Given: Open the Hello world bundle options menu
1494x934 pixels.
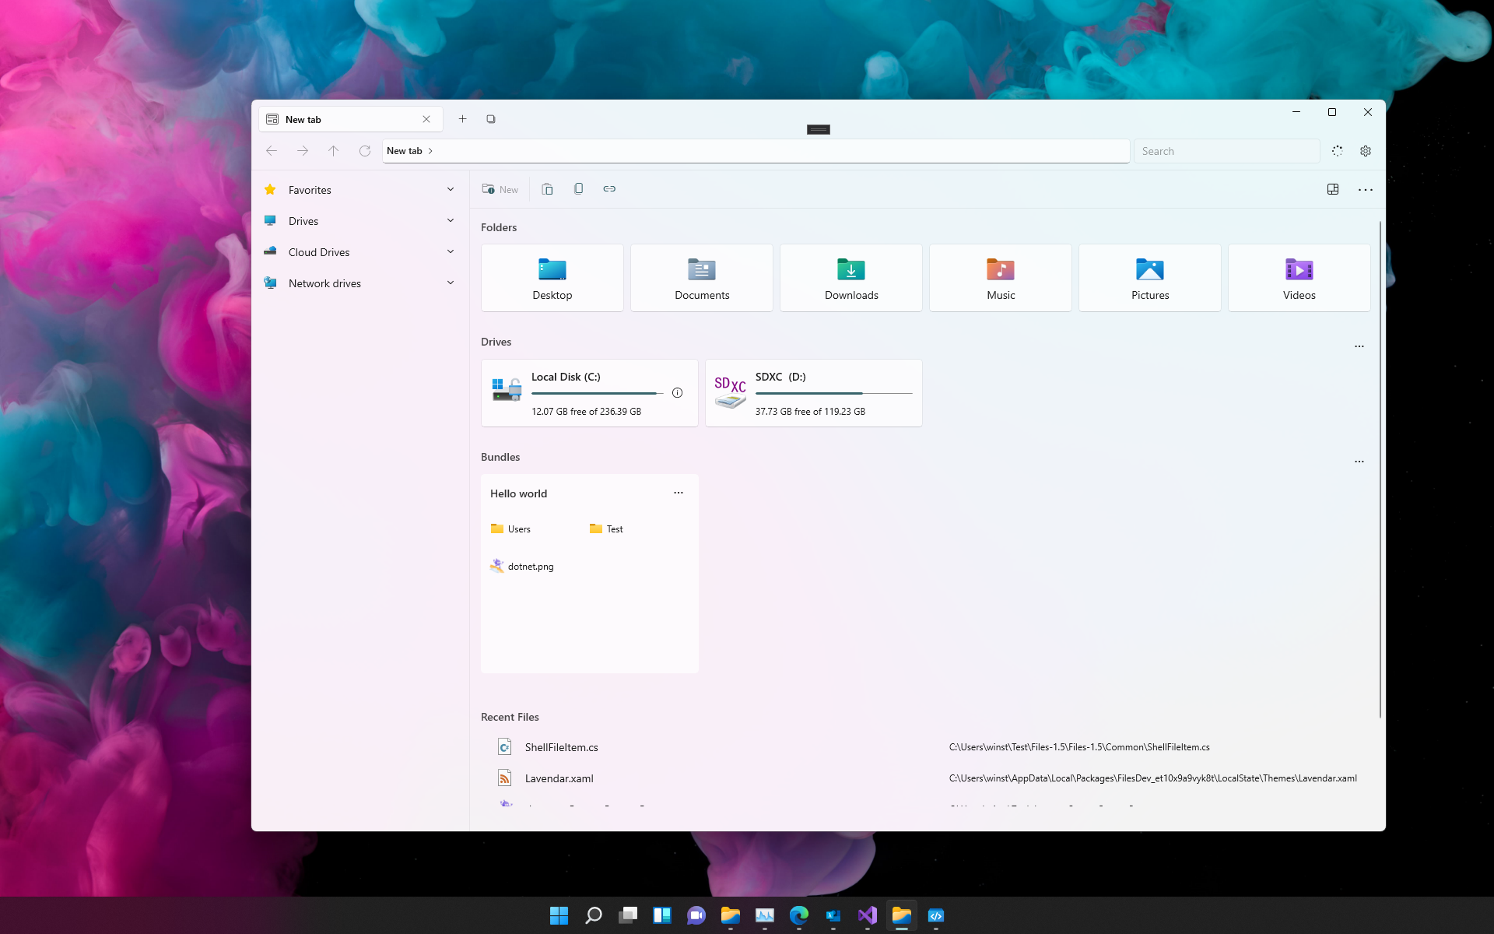Looking at the screenshot, I should (x=679, y=493).
